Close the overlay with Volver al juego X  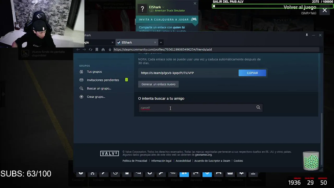[x=325, y=10]
